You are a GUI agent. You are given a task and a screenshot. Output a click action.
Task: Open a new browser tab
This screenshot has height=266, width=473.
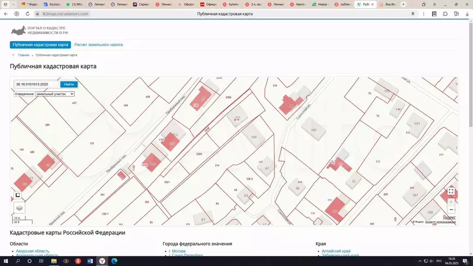pos(403,4)
